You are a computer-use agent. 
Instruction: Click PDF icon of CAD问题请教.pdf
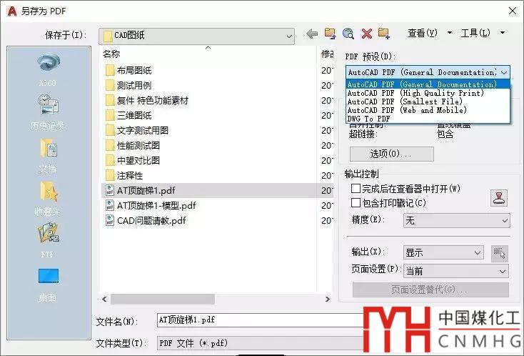[110, 220]
